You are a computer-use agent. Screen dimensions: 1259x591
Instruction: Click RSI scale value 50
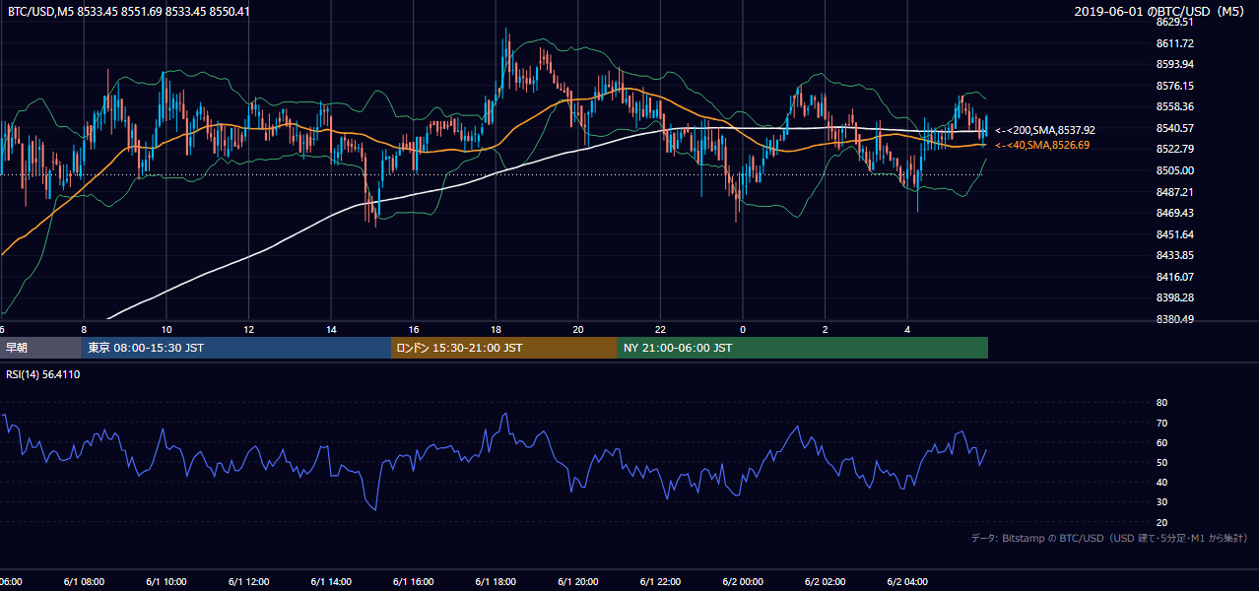1161,462
